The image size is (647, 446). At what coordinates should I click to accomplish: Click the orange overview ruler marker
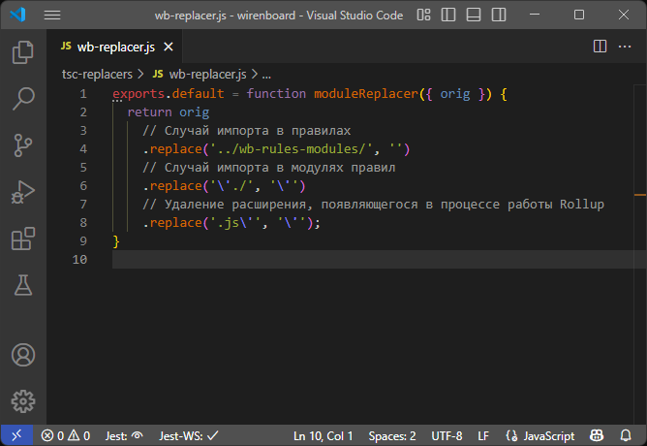pos(640,195)
